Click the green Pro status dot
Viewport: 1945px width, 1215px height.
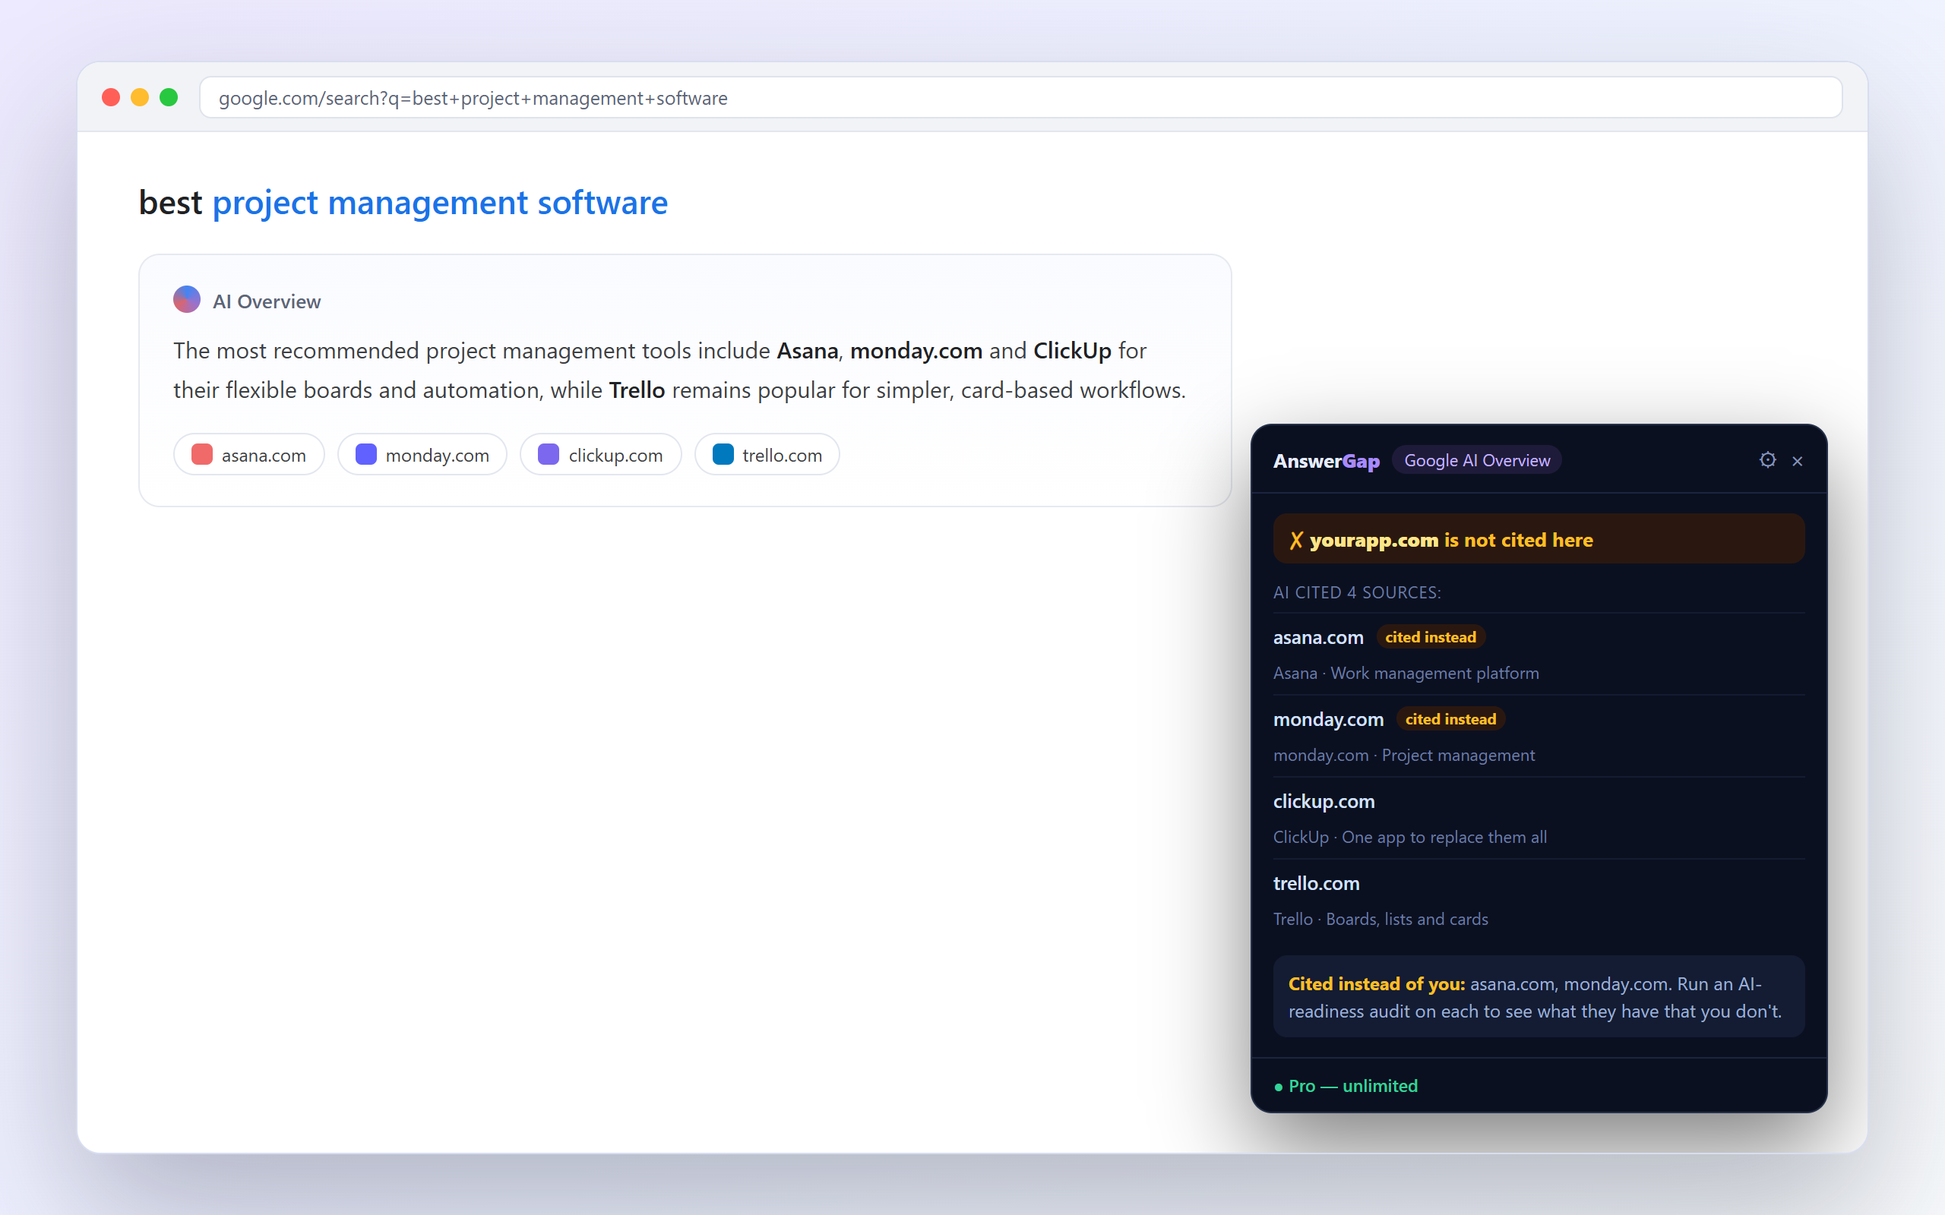[1278, 1087]
